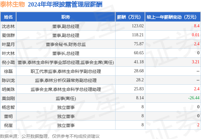201x139 pixels.
Task: Click the name 董明
Action: tap(8, 116)
